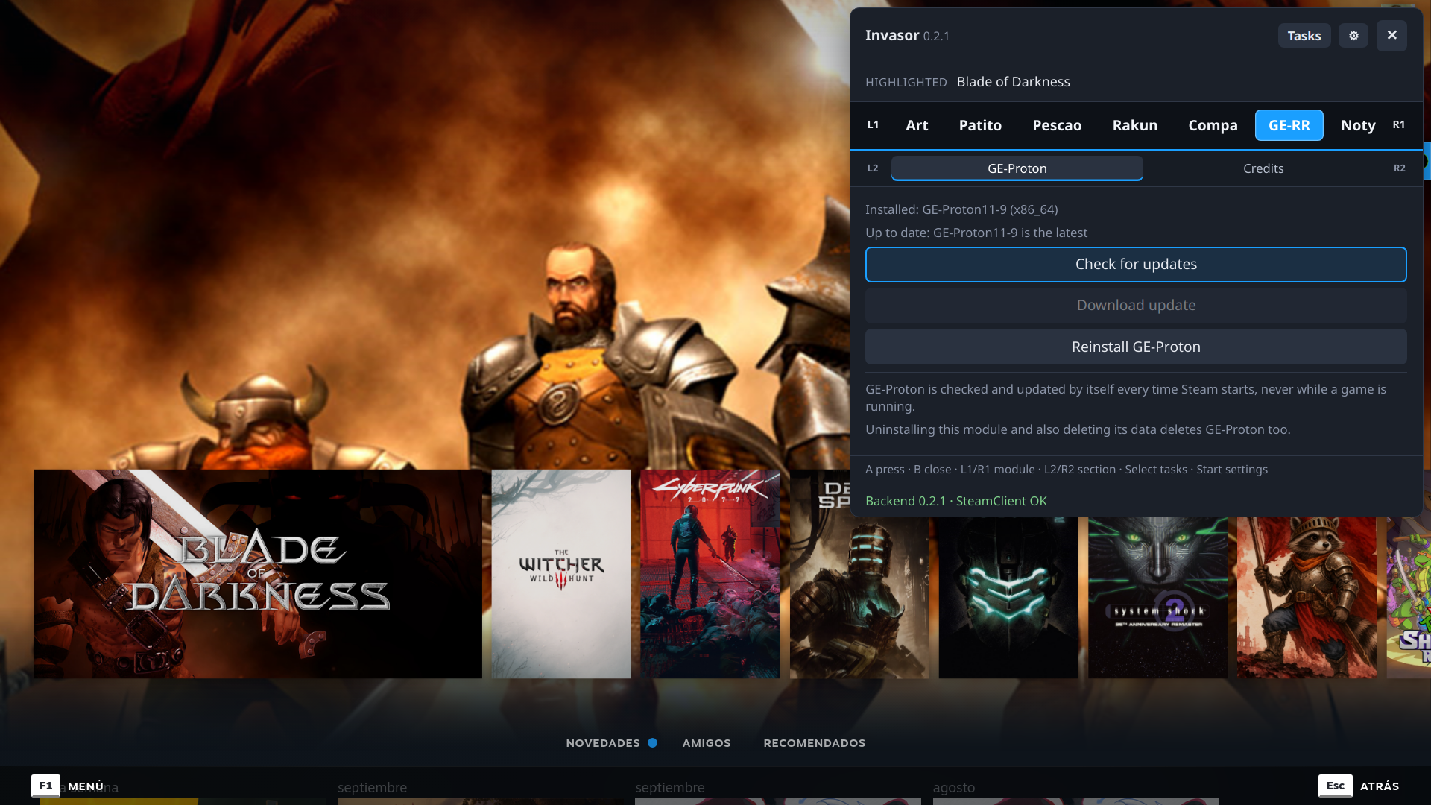
Task: Open Invasor settings gear icon
Action: [1353, 36]
